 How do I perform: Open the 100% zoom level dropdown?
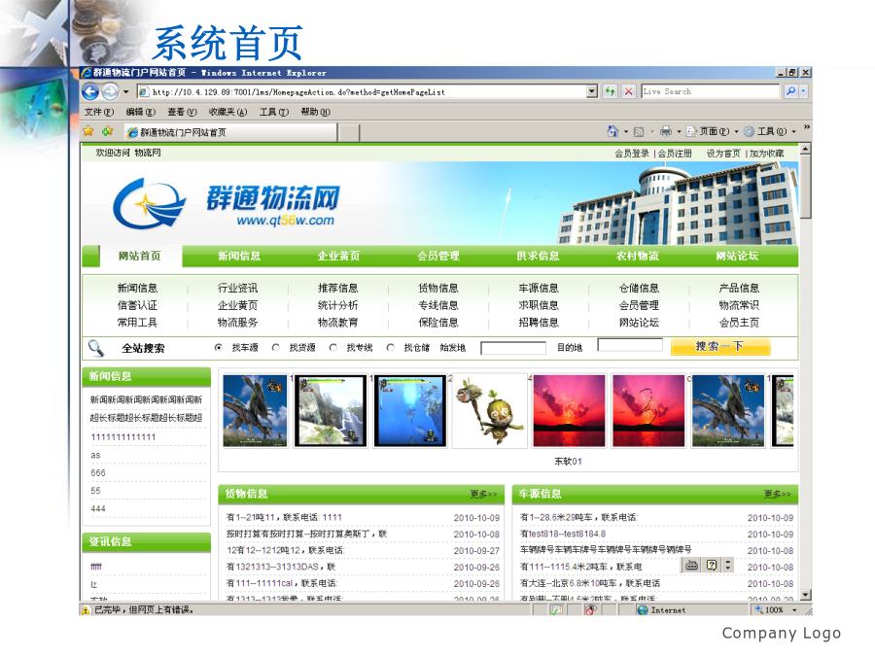pyautogui.click(x=795, y=610)
